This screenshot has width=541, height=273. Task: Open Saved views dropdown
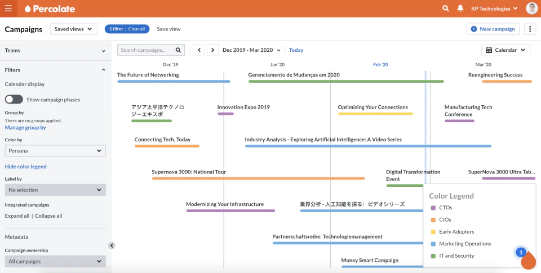coord(73,29)
